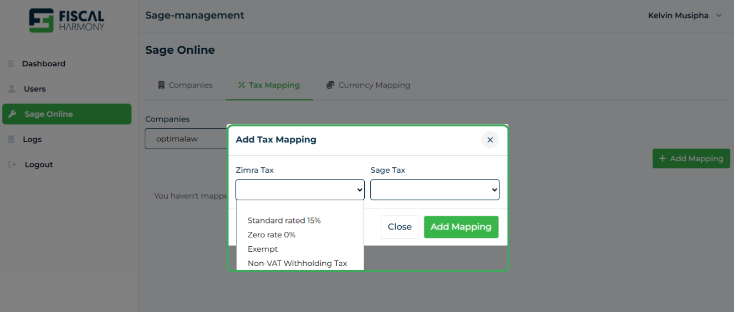Go to Users in the sidebar
This screenshot has width=734, height=312.
point(35,89)
